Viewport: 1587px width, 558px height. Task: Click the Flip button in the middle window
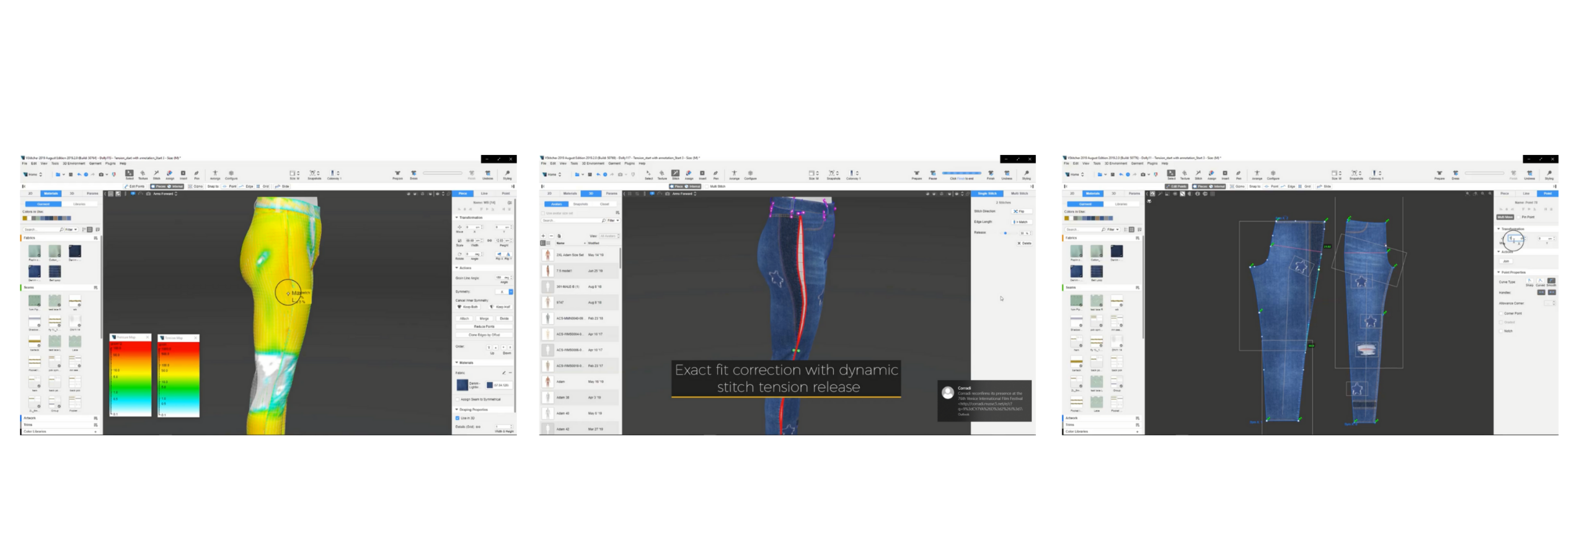pyautogui.click(x=1022, y=211)
